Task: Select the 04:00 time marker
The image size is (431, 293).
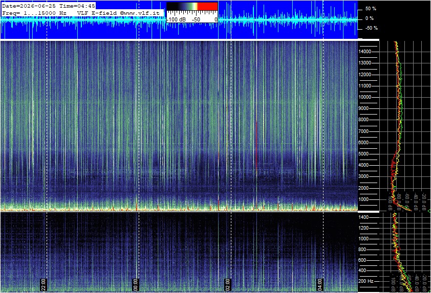Action: (319, 285)
